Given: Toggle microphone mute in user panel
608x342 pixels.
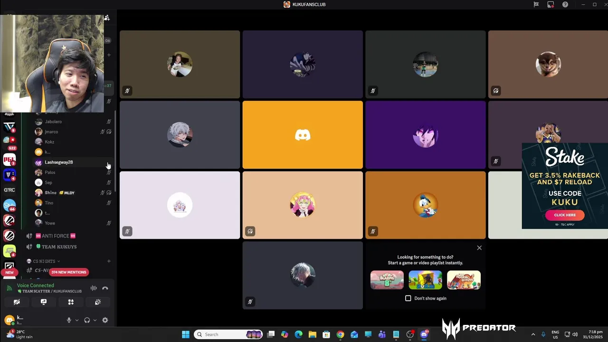Looking at the screenshot, I should [x=69, y=320].
